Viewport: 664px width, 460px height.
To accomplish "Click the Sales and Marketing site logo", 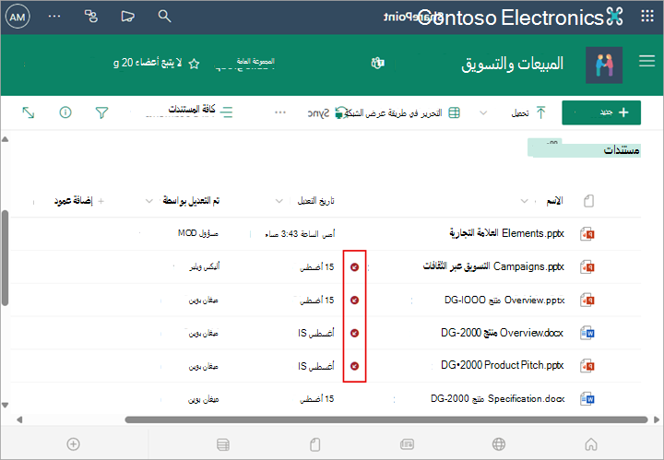I will pos(604,65).
